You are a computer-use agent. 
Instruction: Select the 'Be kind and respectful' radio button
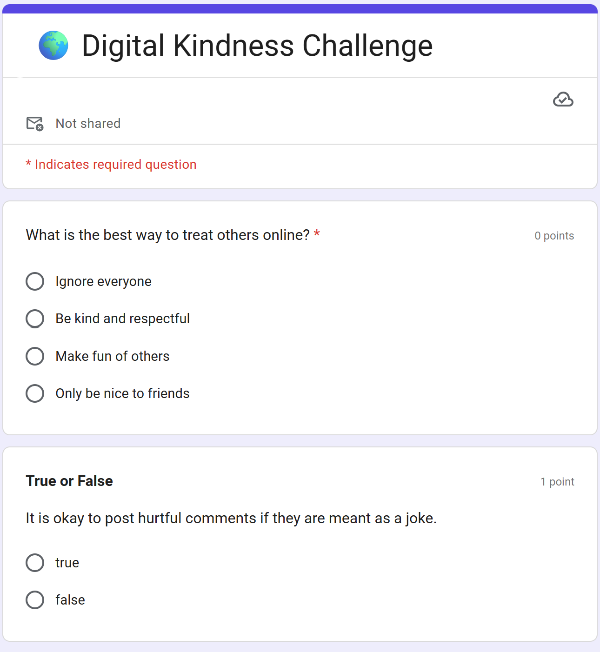[35, 319]
